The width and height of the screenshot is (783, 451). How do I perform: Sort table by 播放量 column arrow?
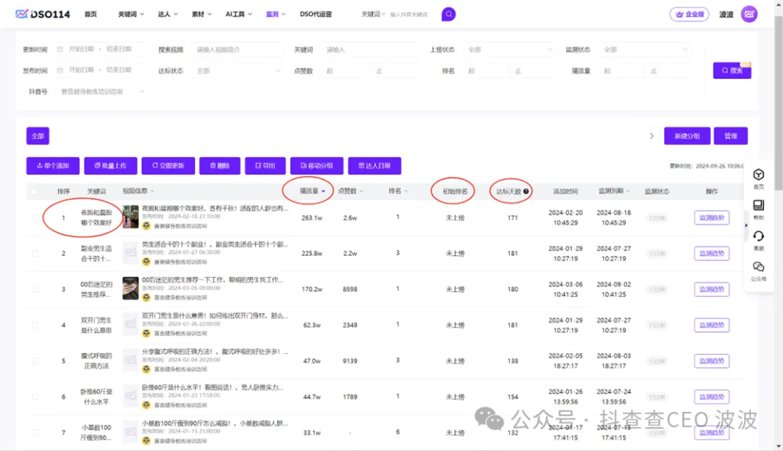pos(323,191)
